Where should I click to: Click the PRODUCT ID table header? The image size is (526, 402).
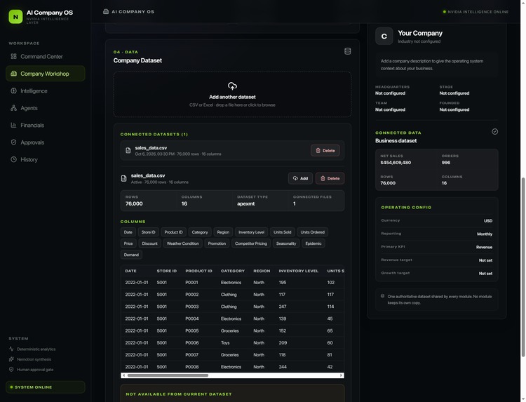[198, 271]
